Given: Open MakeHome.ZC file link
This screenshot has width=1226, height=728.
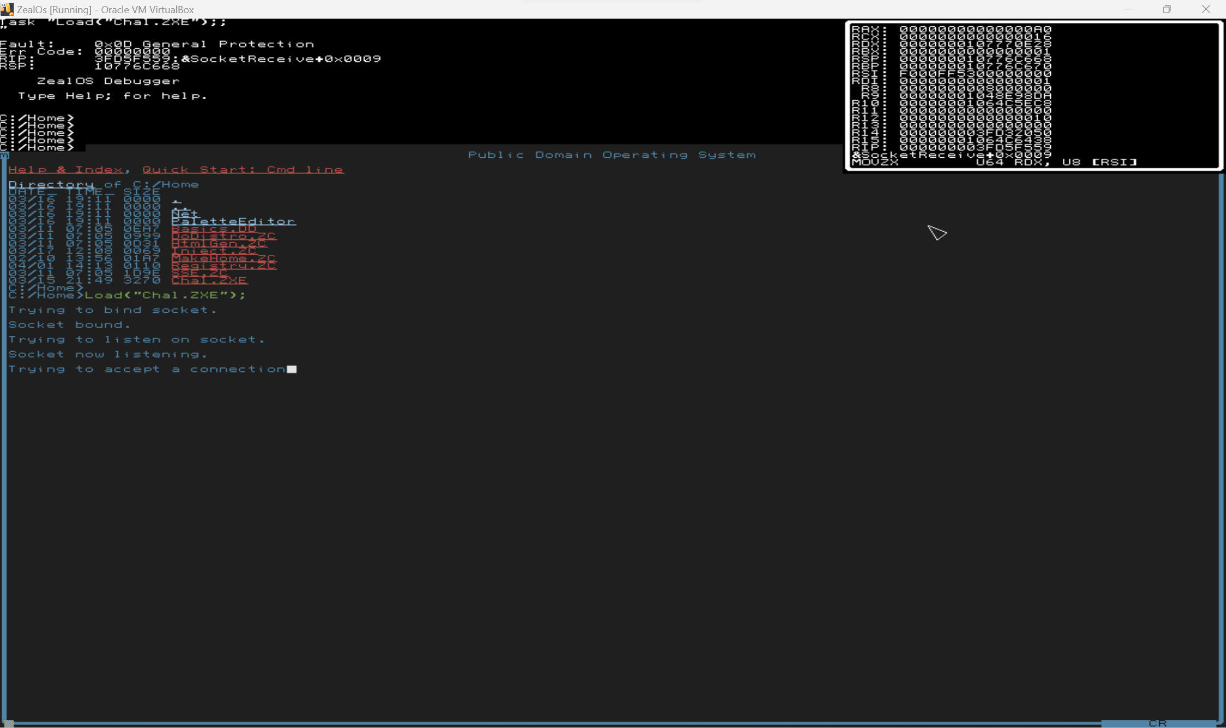Looking at the screenshot, I should tap(223, 258).
